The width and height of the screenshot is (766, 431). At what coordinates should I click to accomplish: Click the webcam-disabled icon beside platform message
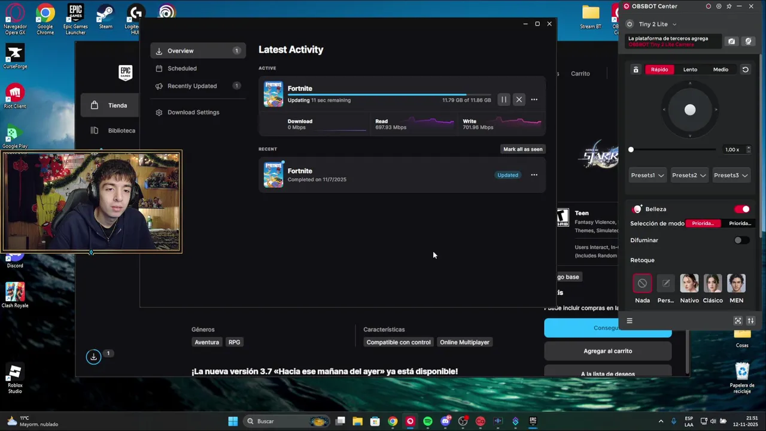[x=748, y=41]
